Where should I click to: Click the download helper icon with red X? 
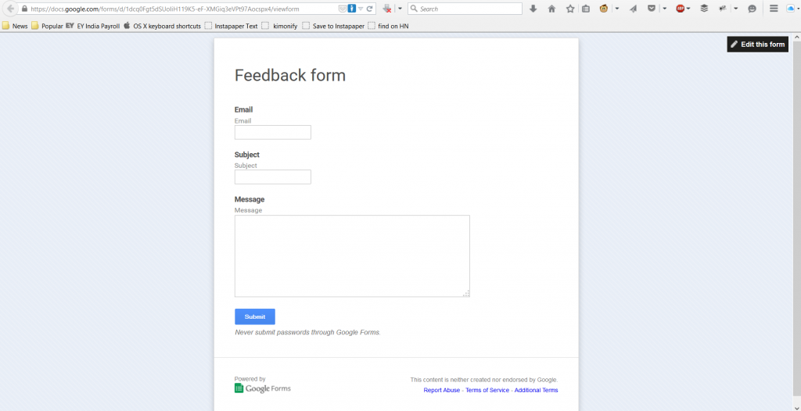click(387, 9)
